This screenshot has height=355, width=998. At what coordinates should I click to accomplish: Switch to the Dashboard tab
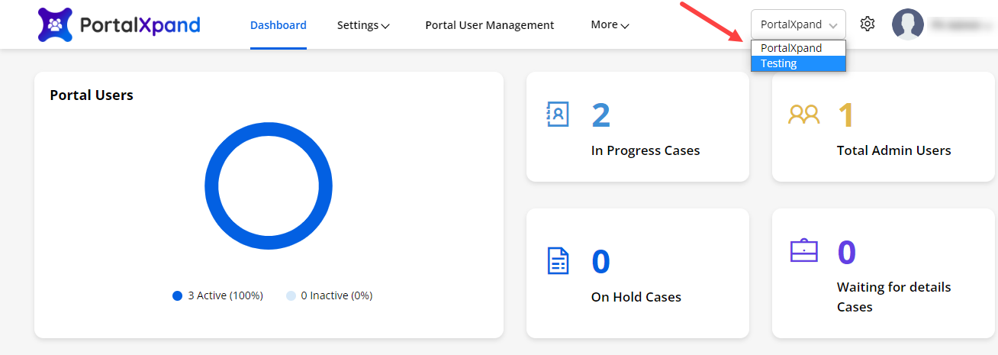[x=278, y=25]
